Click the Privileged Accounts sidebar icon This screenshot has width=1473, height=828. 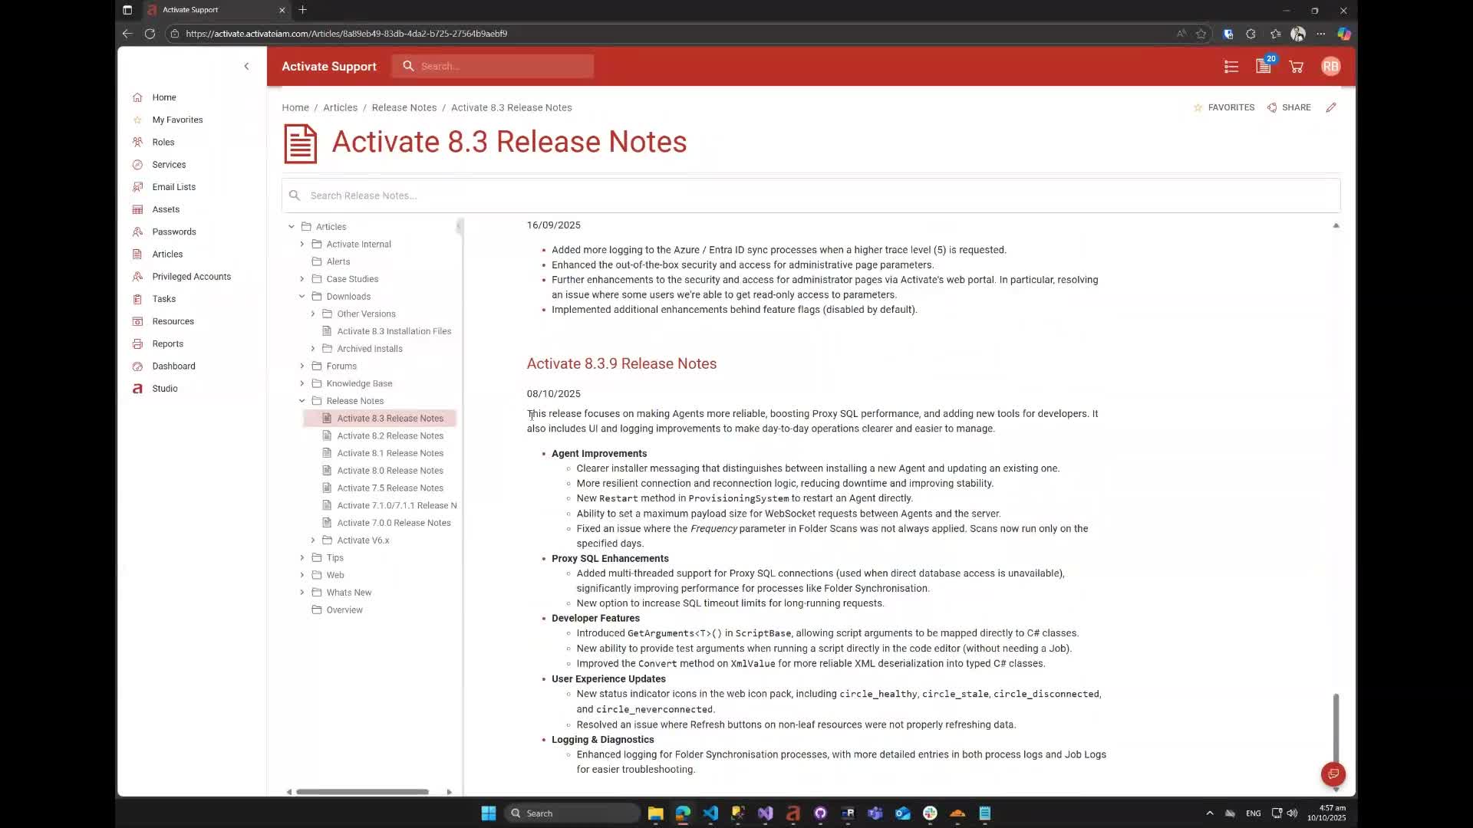coord(137,277)
